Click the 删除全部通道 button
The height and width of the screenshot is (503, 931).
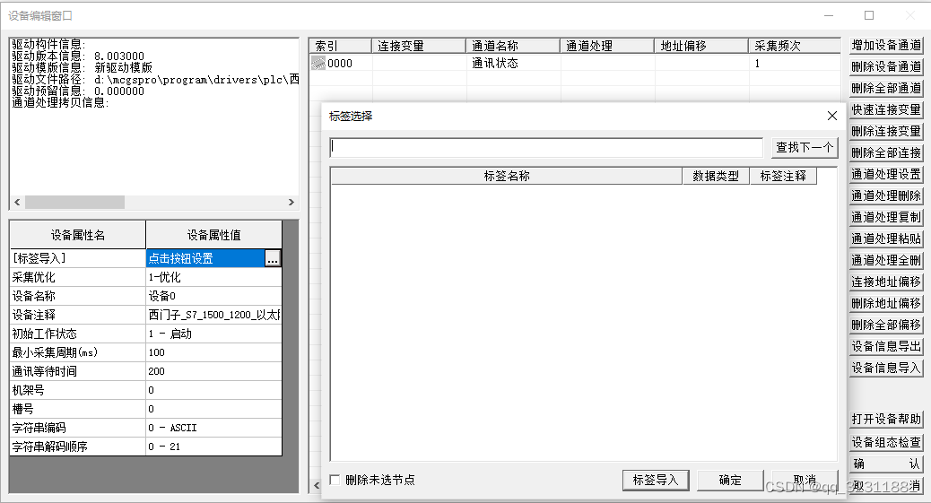(x=886, y=88)
